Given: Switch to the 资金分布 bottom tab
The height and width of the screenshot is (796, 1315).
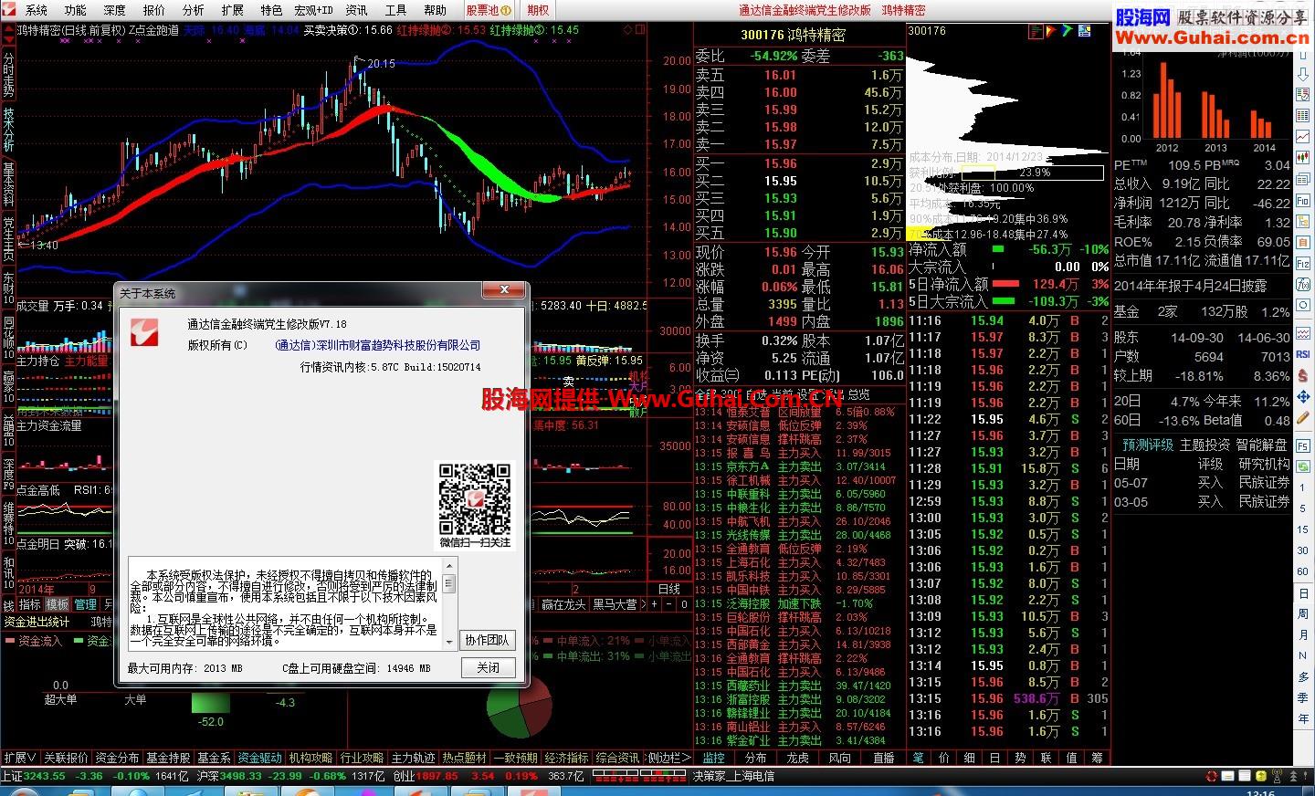Looking at the screenshot, I should tap(117, 758).
